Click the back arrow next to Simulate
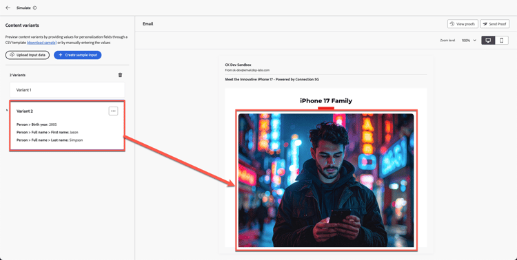The height and width of the screenshot is (260, 517). tap(8, 8)
